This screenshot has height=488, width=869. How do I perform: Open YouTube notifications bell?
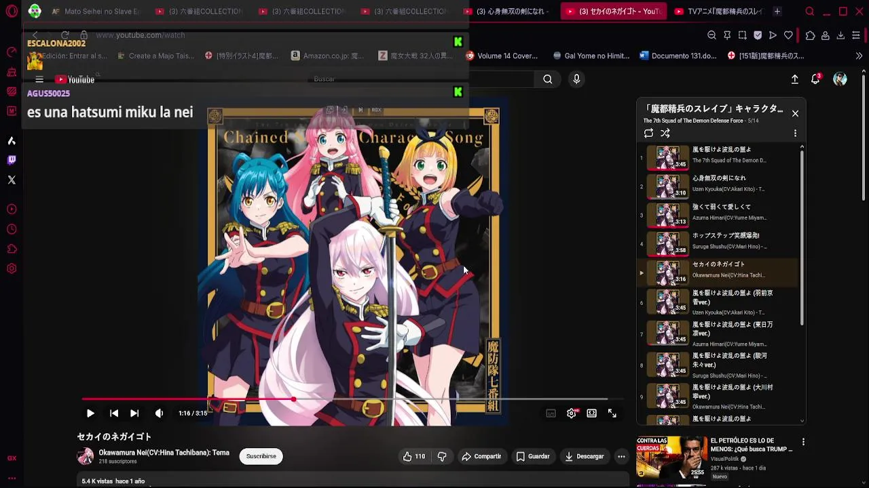pyautogui.click(x=815, y=79)
